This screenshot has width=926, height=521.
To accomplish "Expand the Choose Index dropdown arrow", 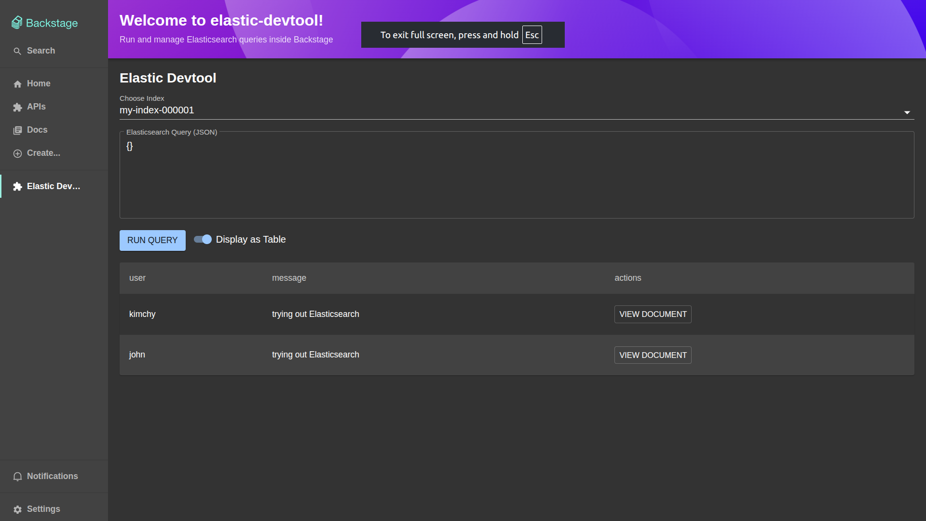I will click(x=907, y=112).
